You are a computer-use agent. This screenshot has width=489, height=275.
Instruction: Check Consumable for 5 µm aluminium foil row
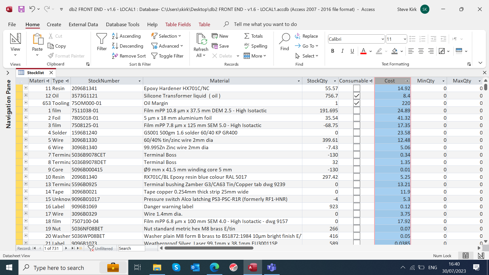[x=357, y=118]
